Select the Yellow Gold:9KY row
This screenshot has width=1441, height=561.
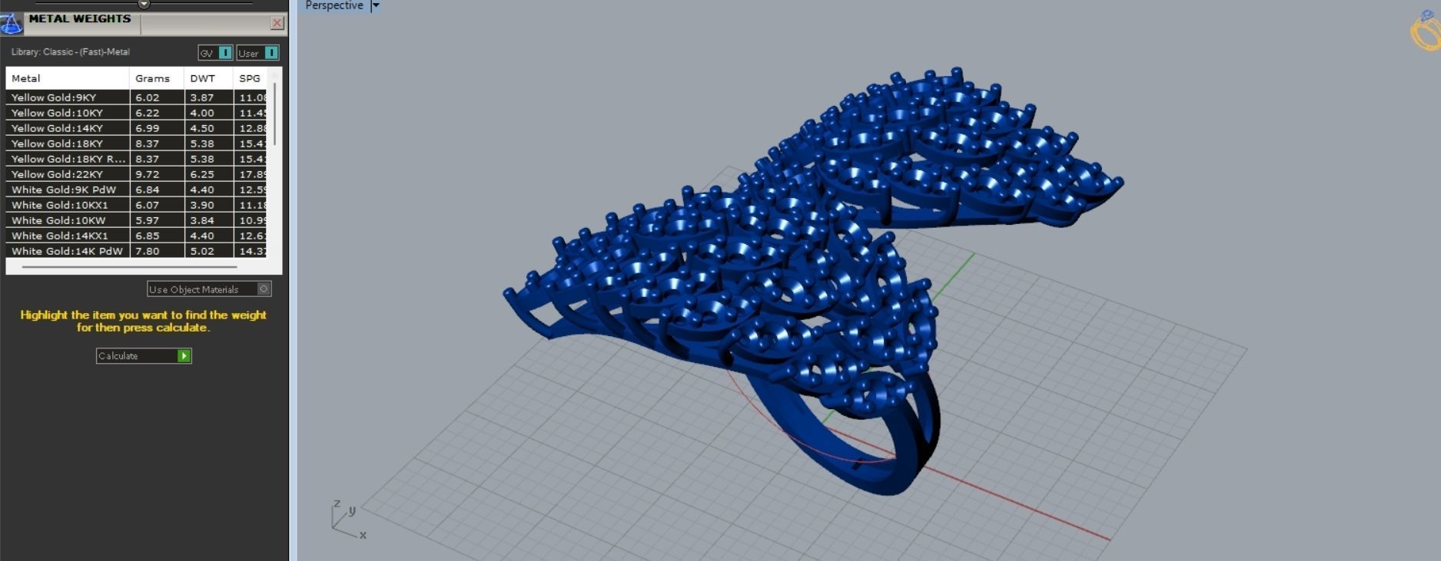[136, 97]
